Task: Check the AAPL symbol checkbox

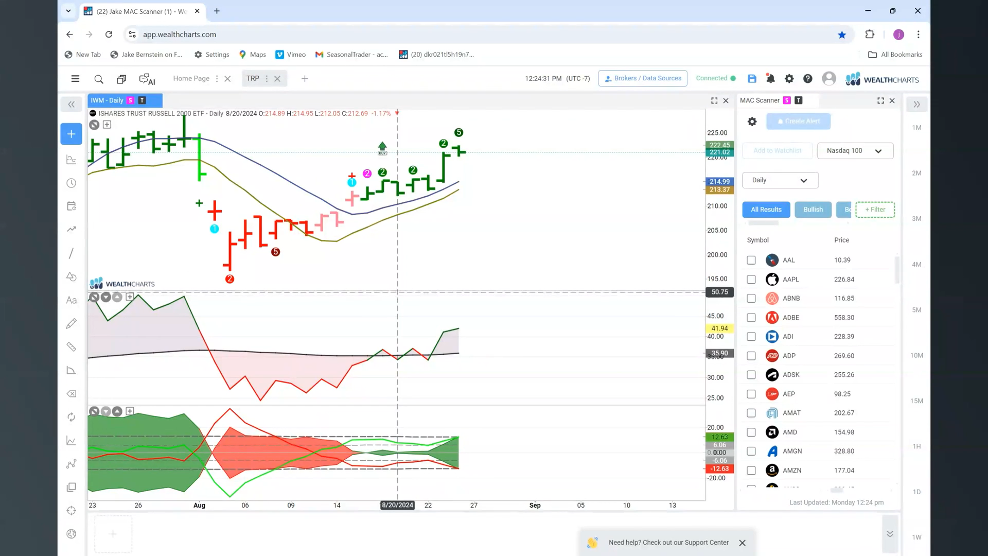Action: (x=751, y=280)
